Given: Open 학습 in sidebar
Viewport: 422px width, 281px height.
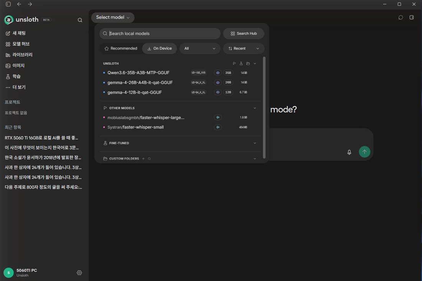Looking at the screenshot, I should pyautogui.click(x=13, y=76).
